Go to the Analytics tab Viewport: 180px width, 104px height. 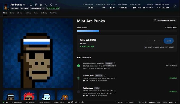click(54, 13)
